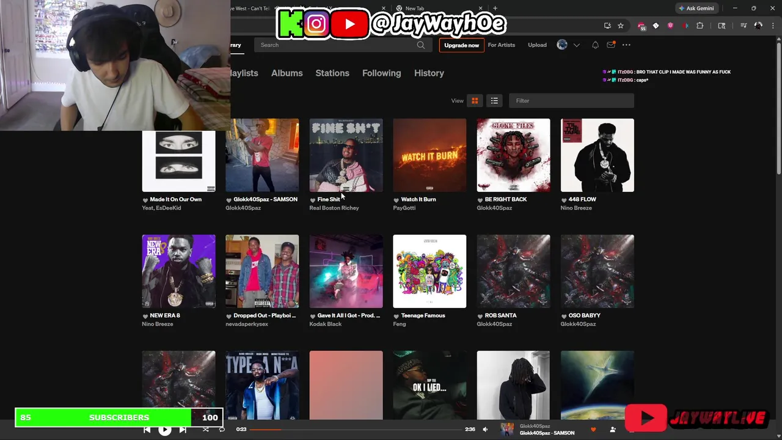
Task: Toggle like heart on OSO BABYY
Action: point(564,316)
